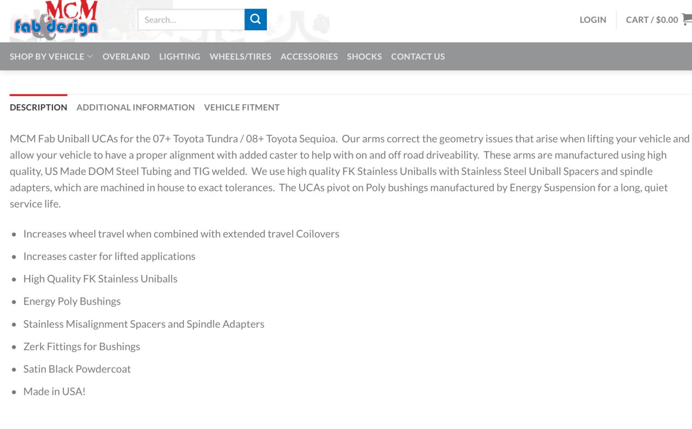
Task: Go to the Lighting category
Action: 180,56
